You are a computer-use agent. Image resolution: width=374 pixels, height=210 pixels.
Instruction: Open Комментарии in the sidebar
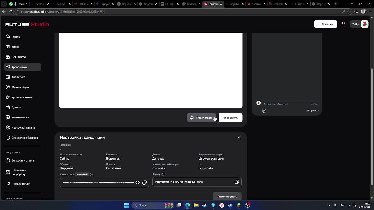pyautogui.click(x=22, y=118)
